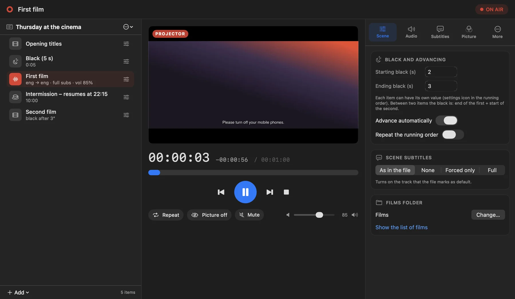The height and width of the screenshot is (299, 515).
Task: Open settings for Intermission item
Action: point(126,97)
